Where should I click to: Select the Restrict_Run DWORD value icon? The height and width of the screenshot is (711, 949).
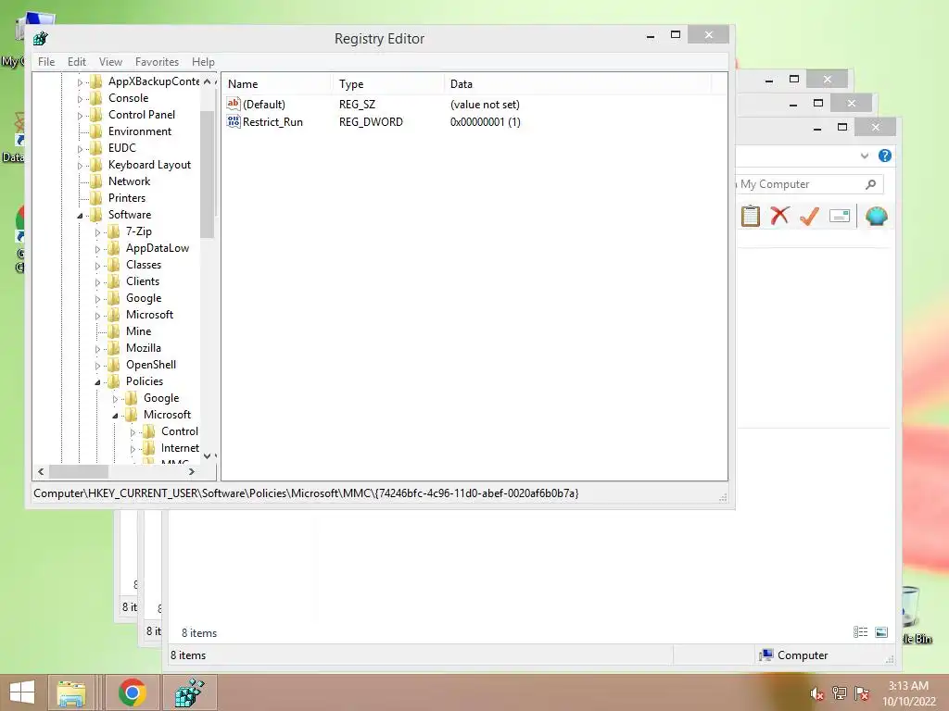(x=233, y=121)
